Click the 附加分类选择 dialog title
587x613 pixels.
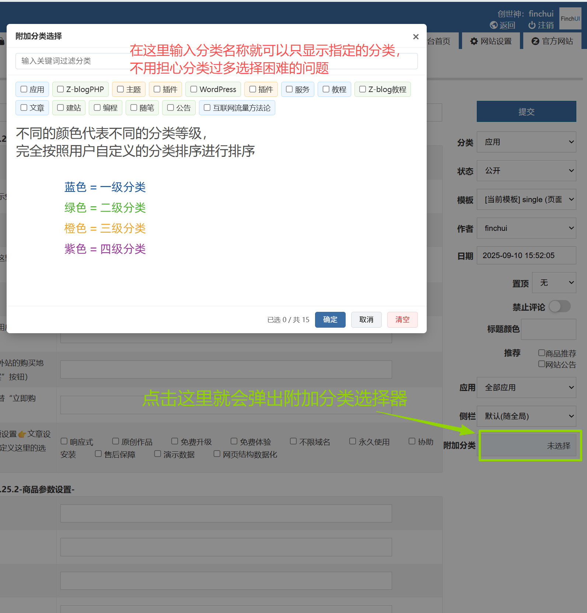pos(39,36)
